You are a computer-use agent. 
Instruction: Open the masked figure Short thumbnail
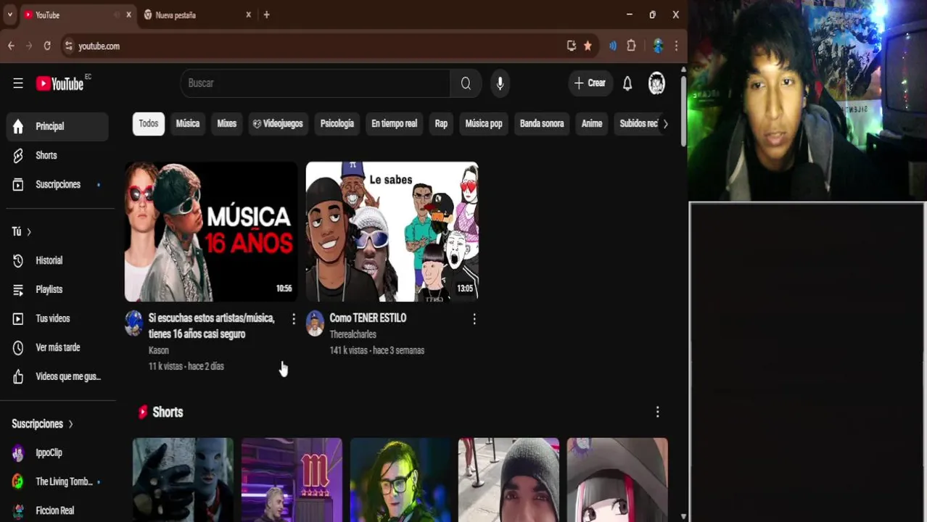pos(183,479)
